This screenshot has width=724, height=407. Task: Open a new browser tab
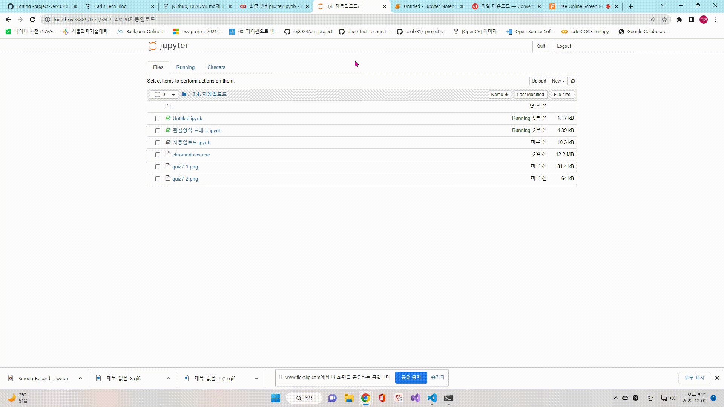pyautogui.click(x=631, y=6)
